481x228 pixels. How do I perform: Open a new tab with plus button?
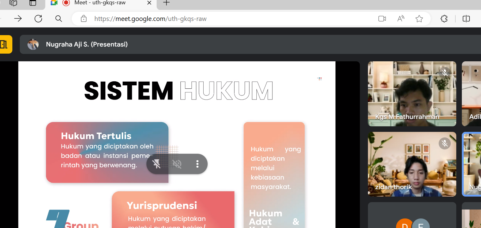[166, 3]
